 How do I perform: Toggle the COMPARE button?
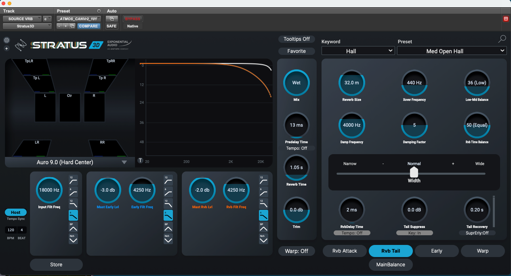tap(88, 26)
